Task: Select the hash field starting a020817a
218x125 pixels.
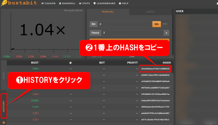Action: click(x=155, y=75)
